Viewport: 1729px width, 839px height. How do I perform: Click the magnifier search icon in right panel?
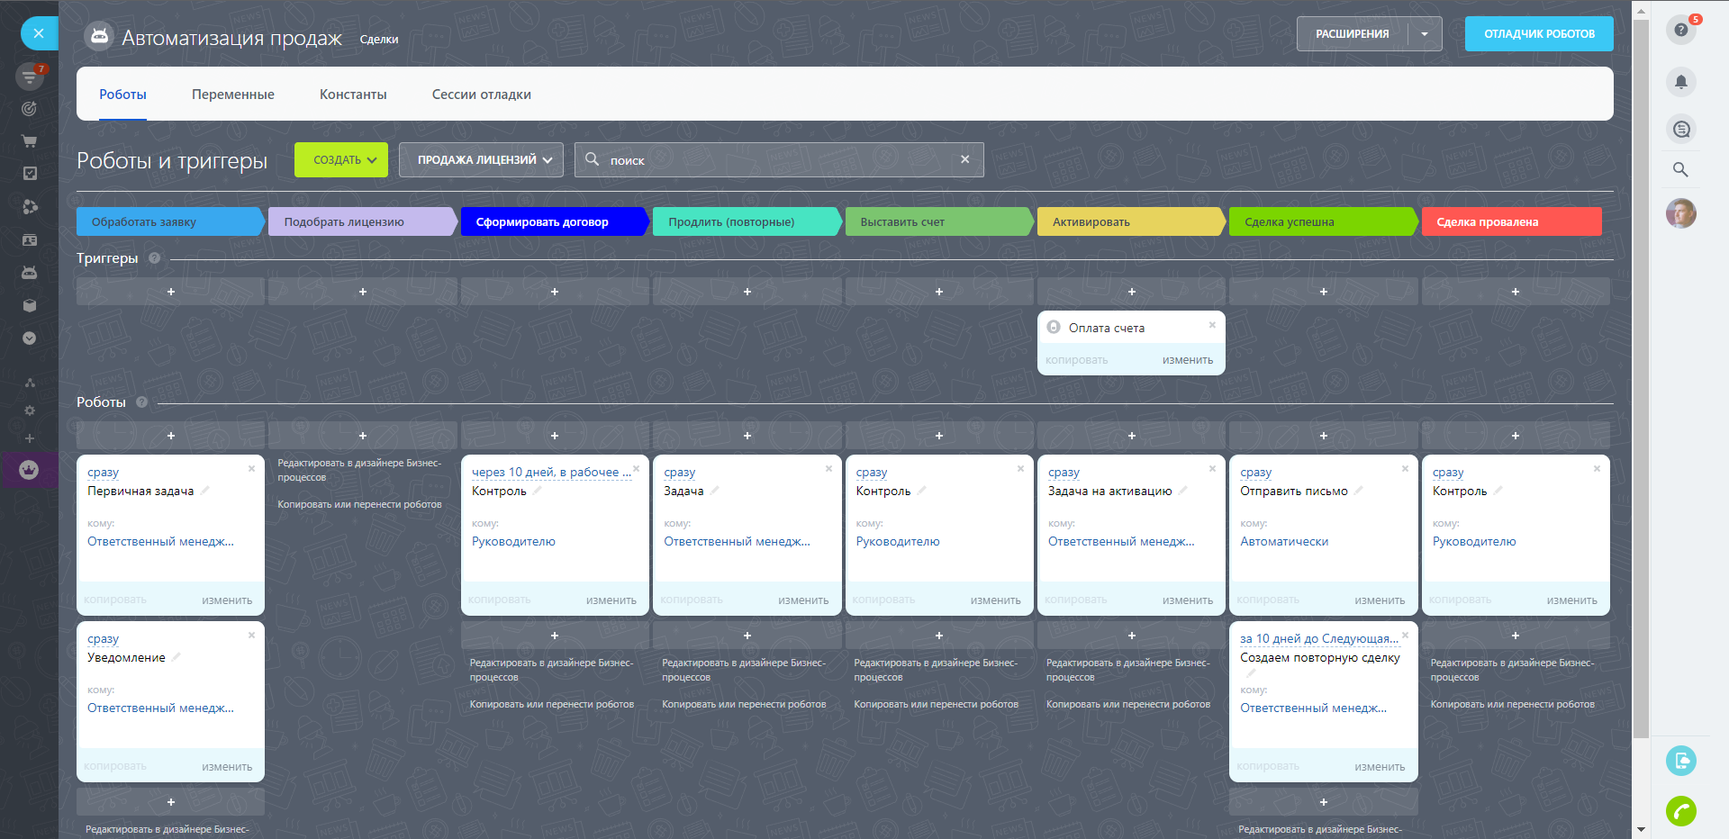point(1680,169)
